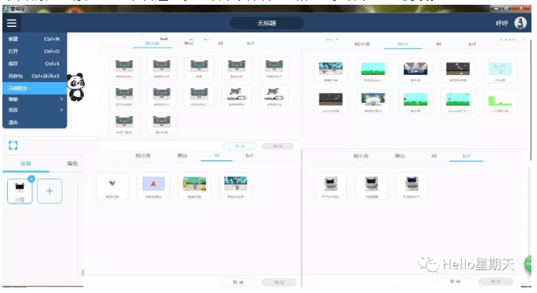Click the 取消 button under robot examples
The width and height of the screenshot is (537, 293).
tap(240, 146)
